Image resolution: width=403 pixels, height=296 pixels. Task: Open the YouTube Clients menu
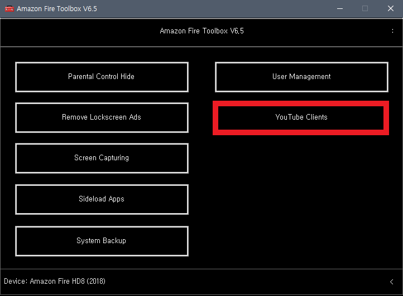click(301, 117)
